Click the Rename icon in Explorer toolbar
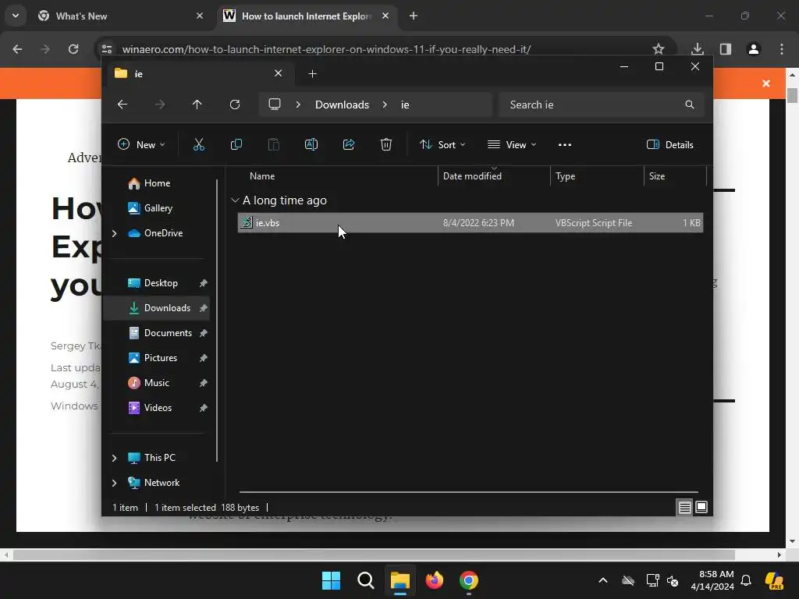The width and height of the screenshot is (799, 599). (x=311, y=144)
